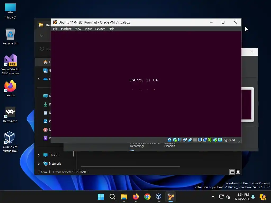Minimize the Ubuntu 11.04 VM window
The height and width of the screenshot is (203, 271).
(x=211, y=22)
